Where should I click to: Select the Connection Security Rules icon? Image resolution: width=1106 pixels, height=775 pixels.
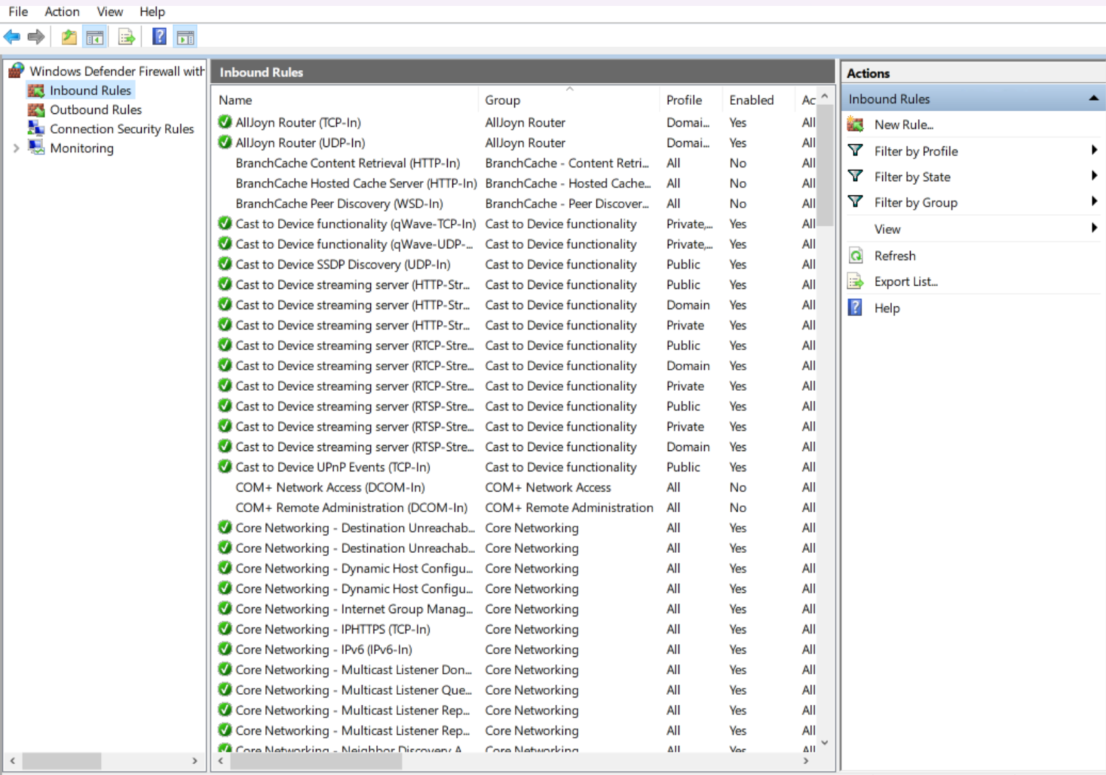[35, 128]
